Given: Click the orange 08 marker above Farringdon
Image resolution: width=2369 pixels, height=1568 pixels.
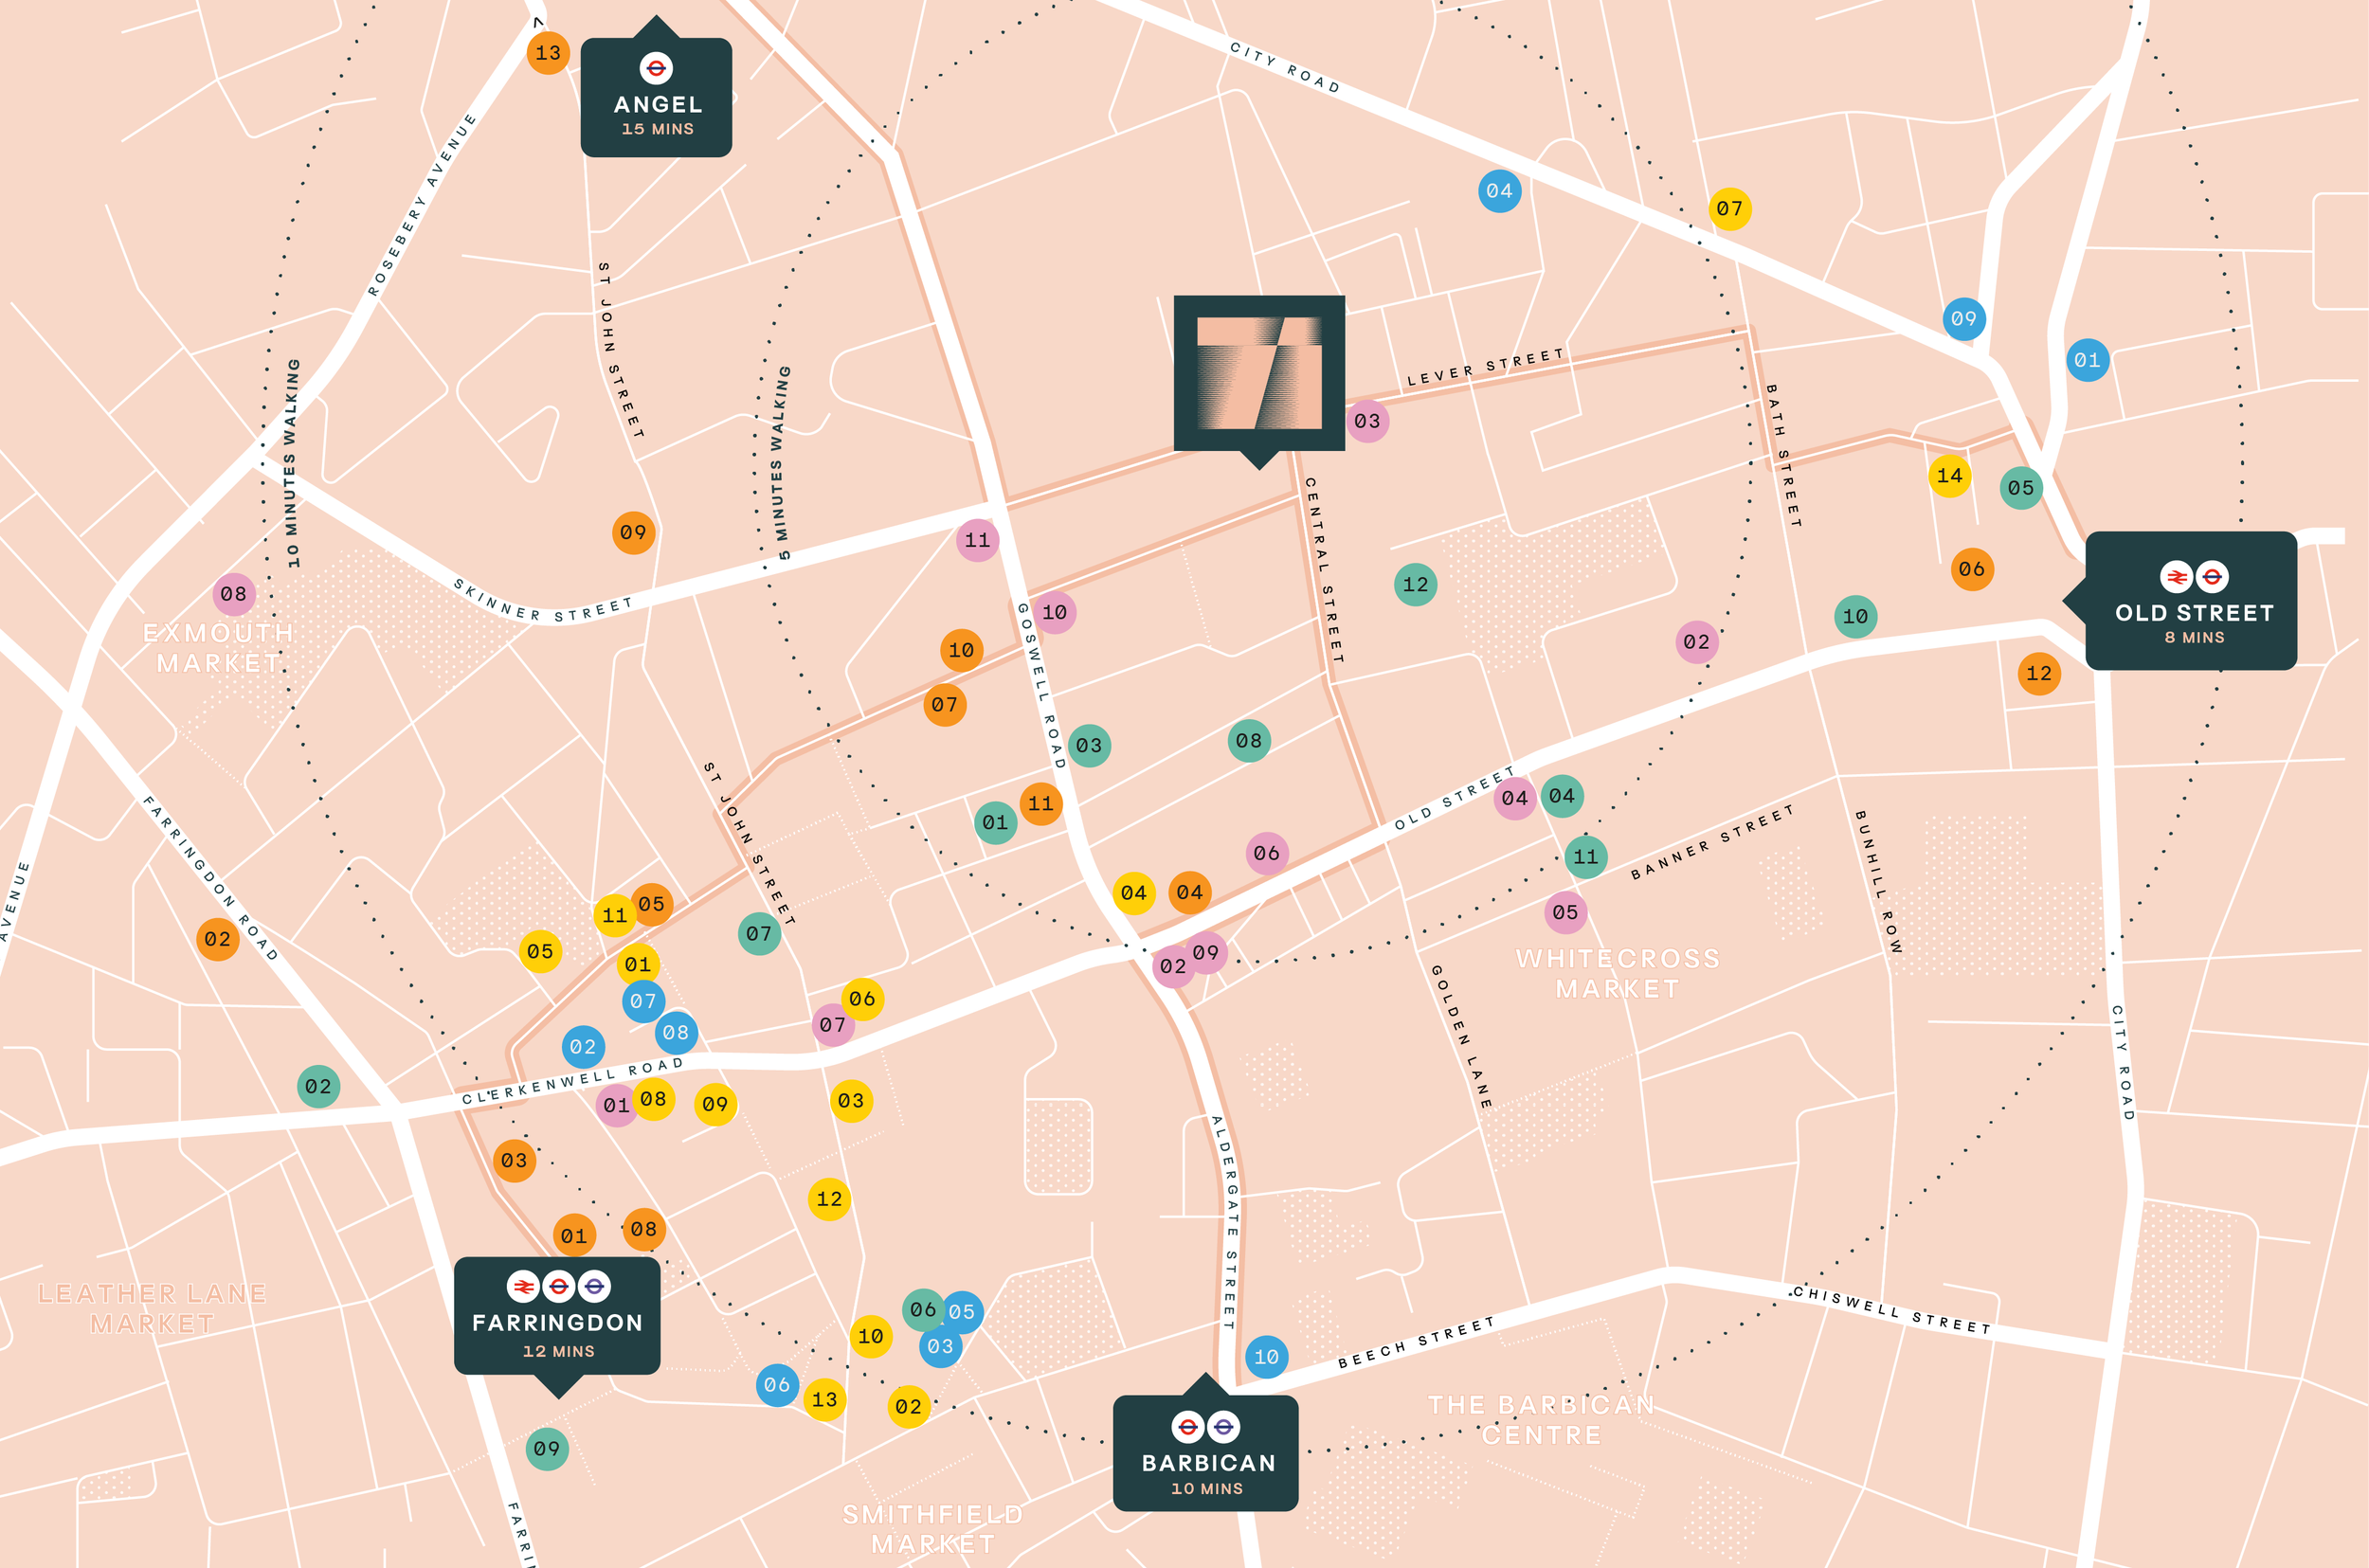Looking at the screenshot, I should pyautogui.click(x=644, y=1229).
